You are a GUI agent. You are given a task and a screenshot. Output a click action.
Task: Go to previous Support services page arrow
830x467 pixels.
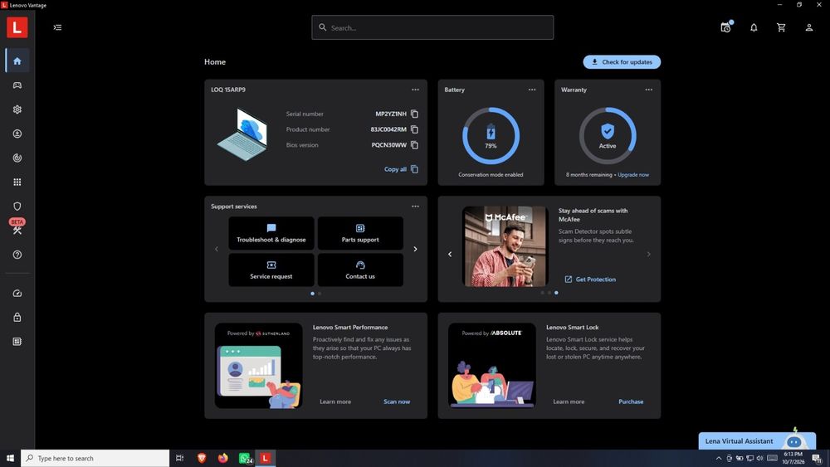[x=217, y=249]
